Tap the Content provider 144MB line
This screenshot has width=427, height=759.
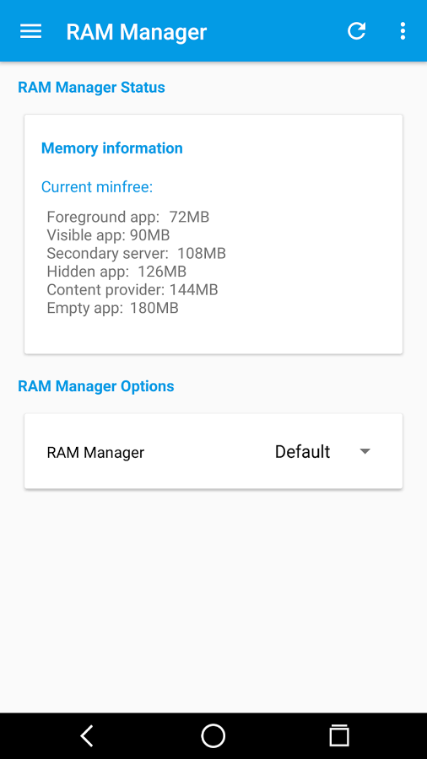coord(132,290)
